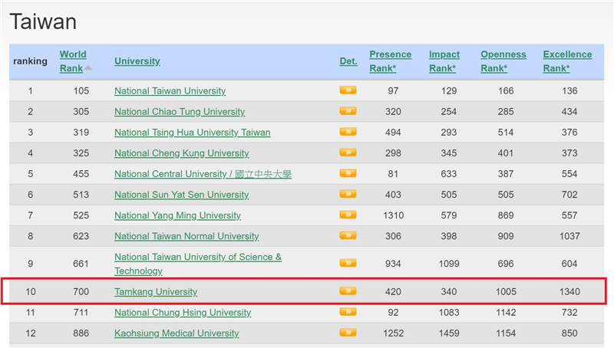Click the details icon for National Taiwan University
The image size is (614, 348).
point(348,90)
